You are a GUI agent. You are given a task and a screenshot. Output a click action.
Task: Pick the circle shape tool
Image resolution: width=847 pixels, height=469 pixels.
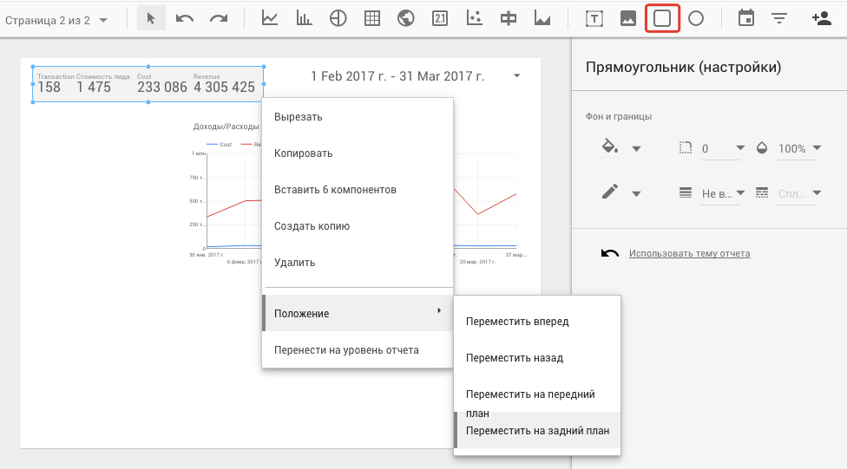click(696, 18)
